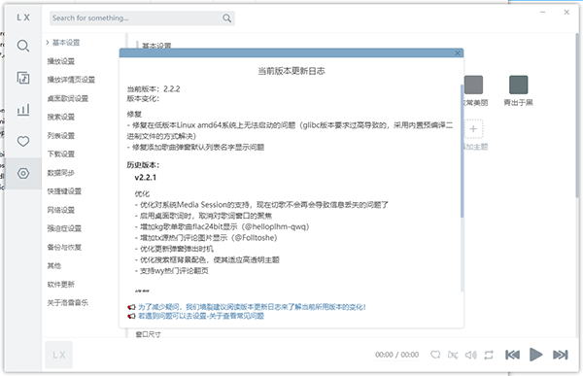Click the 优化更新弹窗弹出时机 line
Screen dimensions: 583x376
(174, 249)
